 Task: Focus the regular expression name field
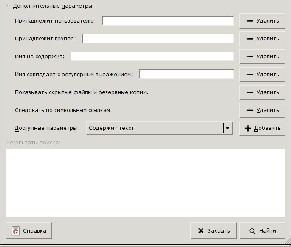pyautogui.click(x=186, y=74)
